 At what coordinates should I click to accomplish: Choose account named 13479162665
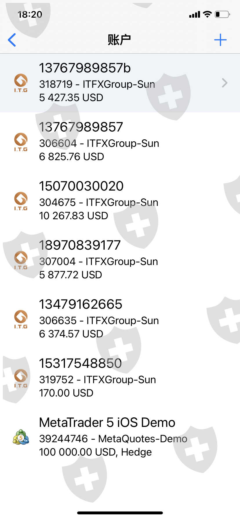pos(81,304)
